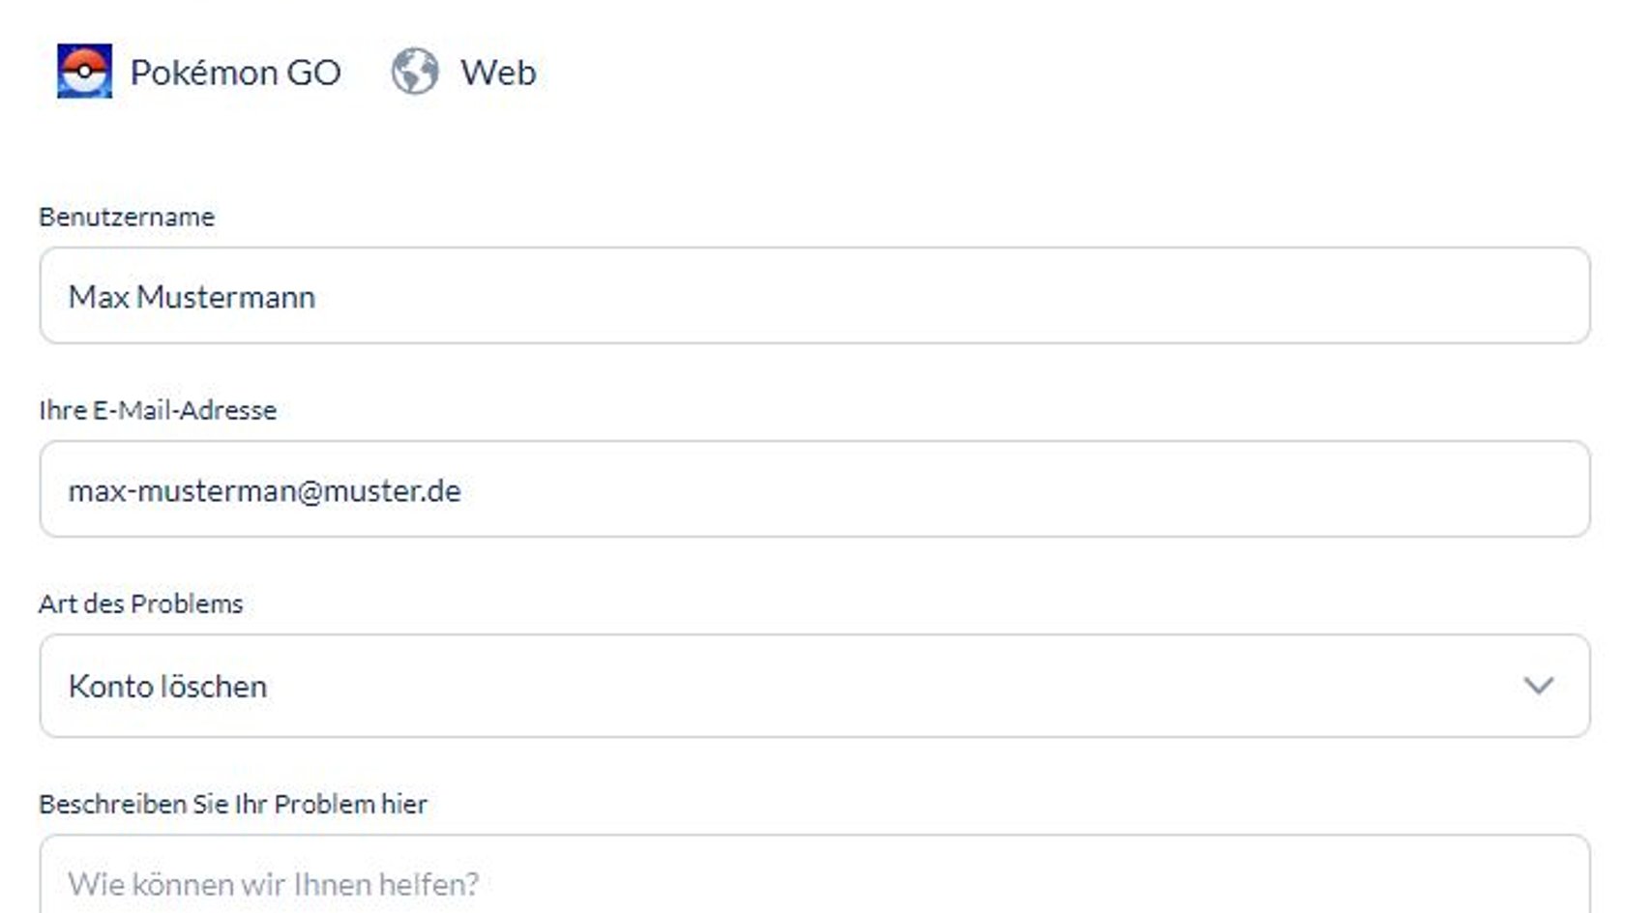This screenshot has width=1625, height=913.
Task: Click the Art des Problems label
Action: coord(140,604)
